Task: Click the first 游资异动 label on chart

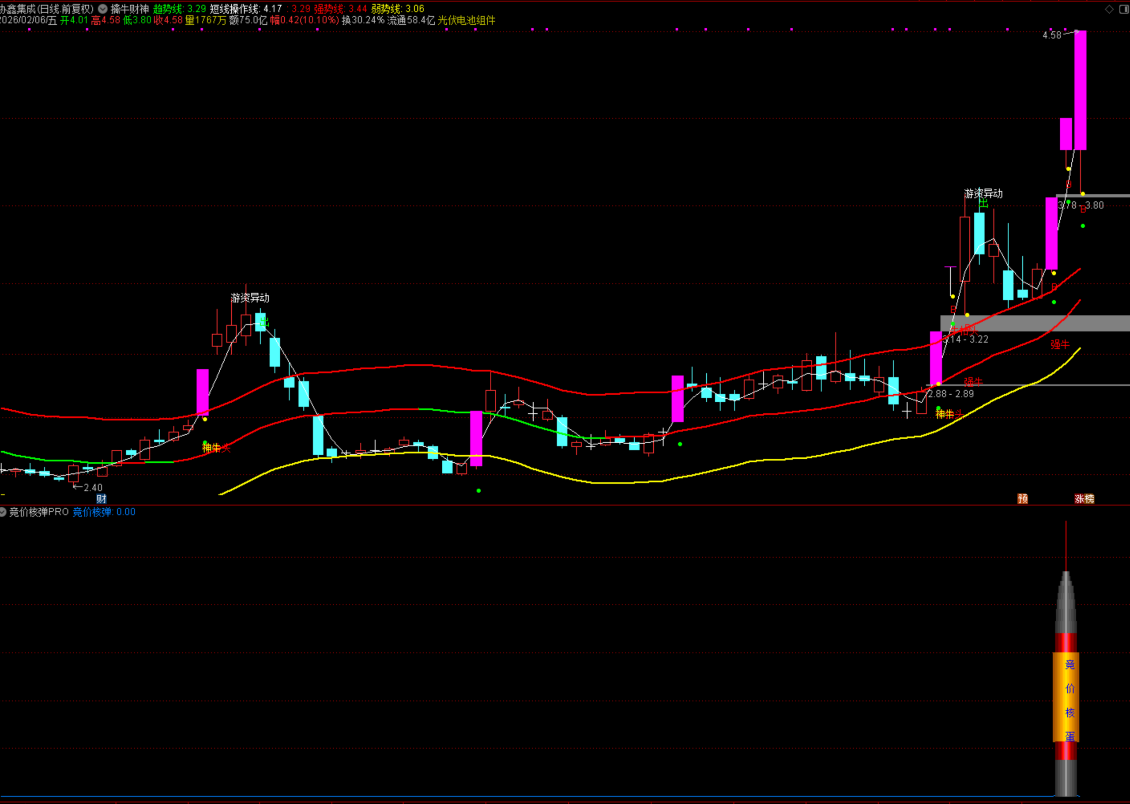Action: coord(250,298)
